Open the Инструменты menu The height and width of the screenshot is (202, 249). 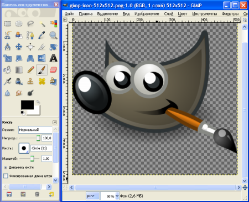point(205,14)
